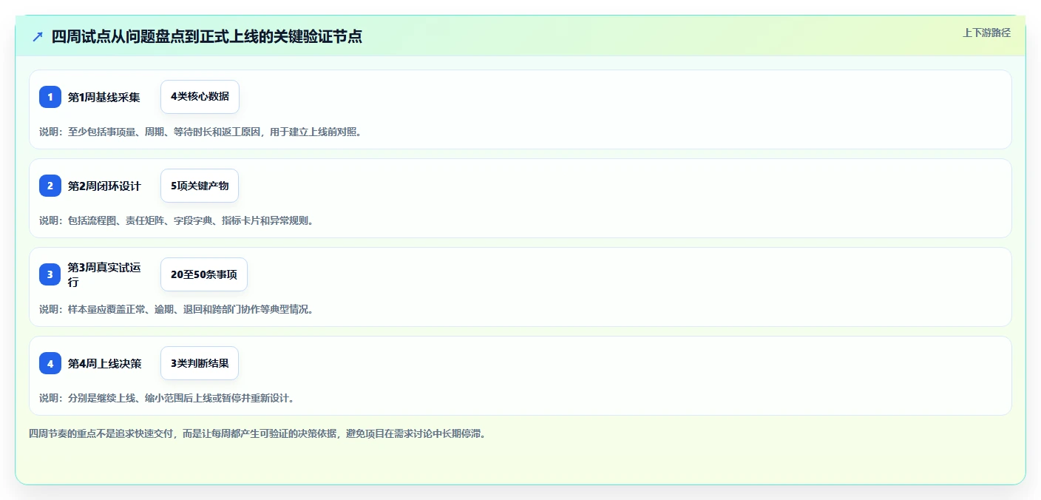Click the 4类核心数据 pill
1041x500 pixels.
click(200, 97)
